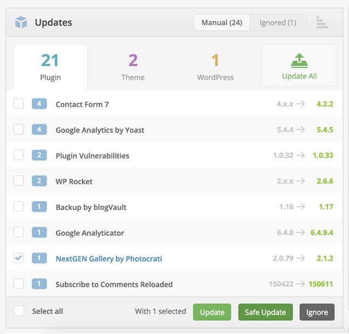Viewport: 349px width, 334px height.
Task: Click the Updates cube icon
Action: [x=21, y=22]
